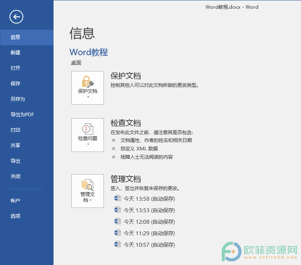Viewport: 301px width, 265px height.
Task: Click 文档属性、作者的姓名和相关日期 line
Action: pos(156,140)
